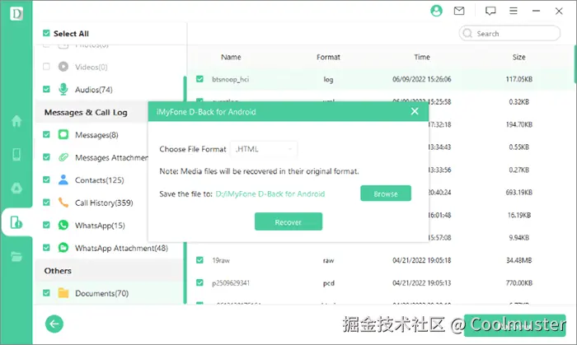Select the Call History(359) category
Screen dimensions: 577x345
pyautogui.click(x=104, y=203)
